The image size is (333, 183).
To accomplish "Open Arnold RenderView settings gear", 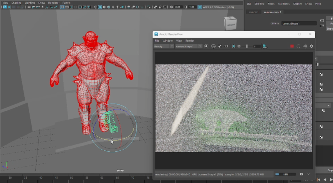I will [x=311, y=46].
